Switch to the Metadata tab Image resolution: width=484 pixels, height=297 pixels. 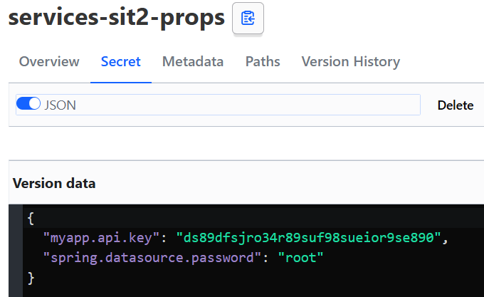[193, 61]
